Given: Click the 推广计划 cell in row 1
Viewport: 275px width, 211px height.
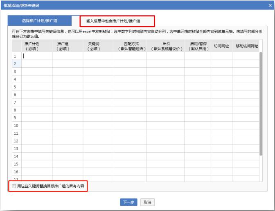Looking at the screenshot, I should pos(37,56).
